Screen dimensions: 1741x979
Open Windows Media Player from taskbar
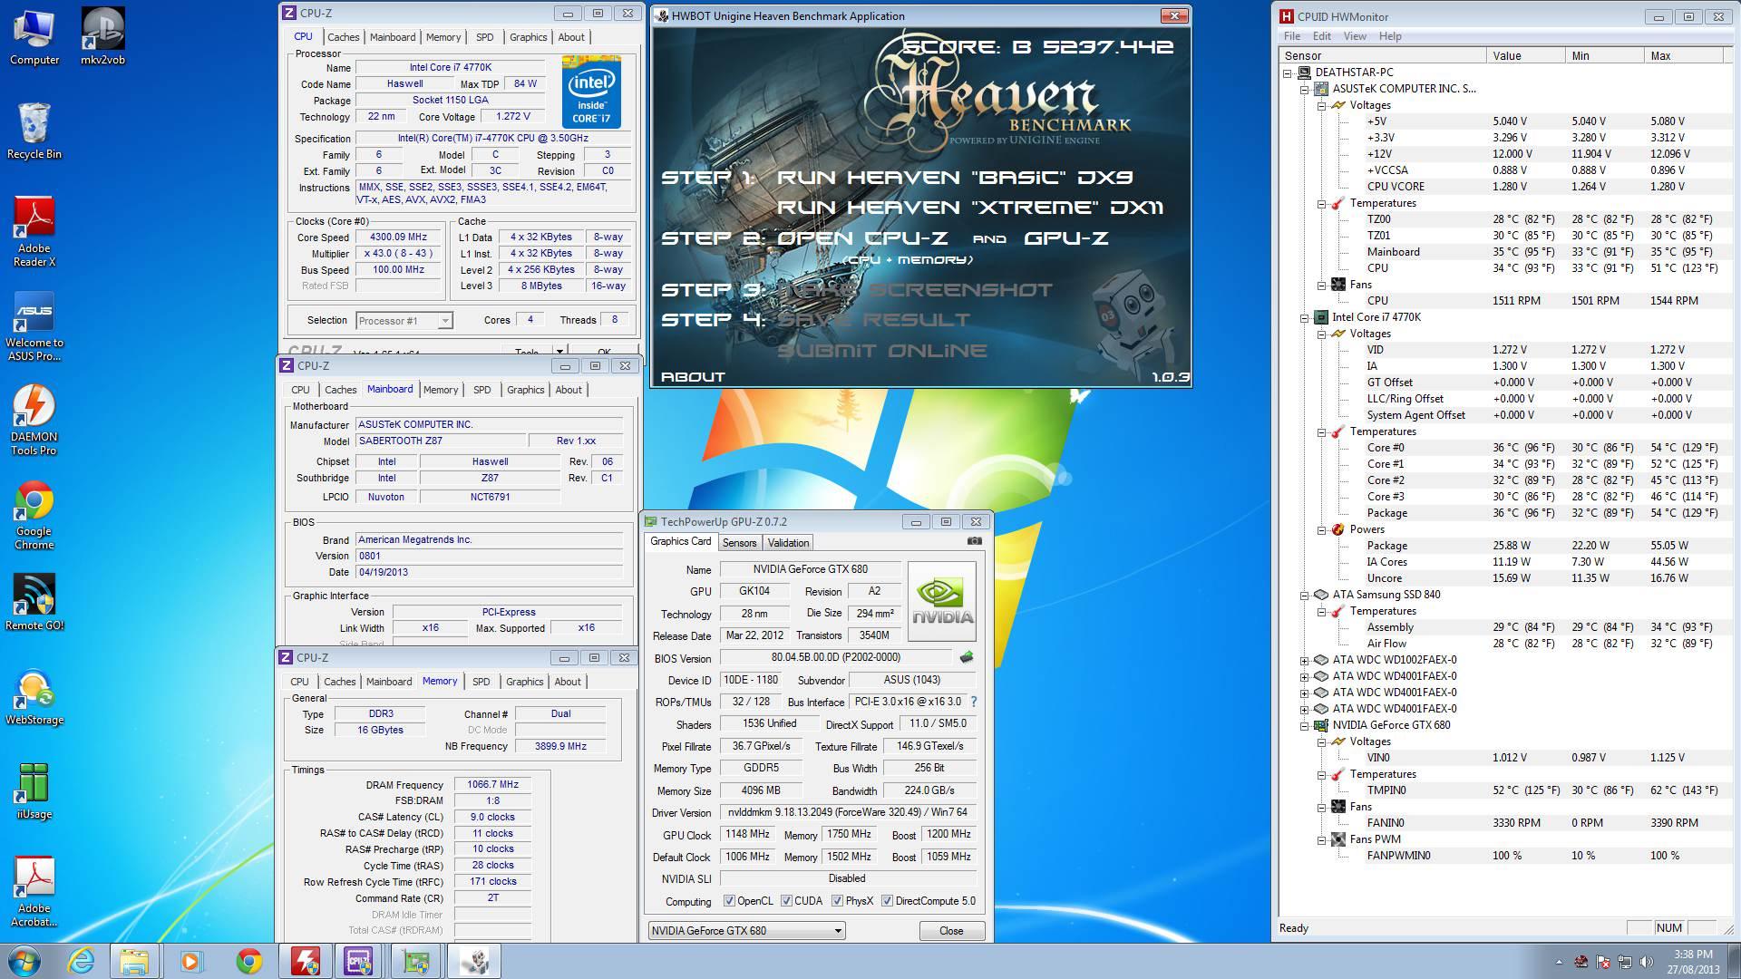coord(190,961)
